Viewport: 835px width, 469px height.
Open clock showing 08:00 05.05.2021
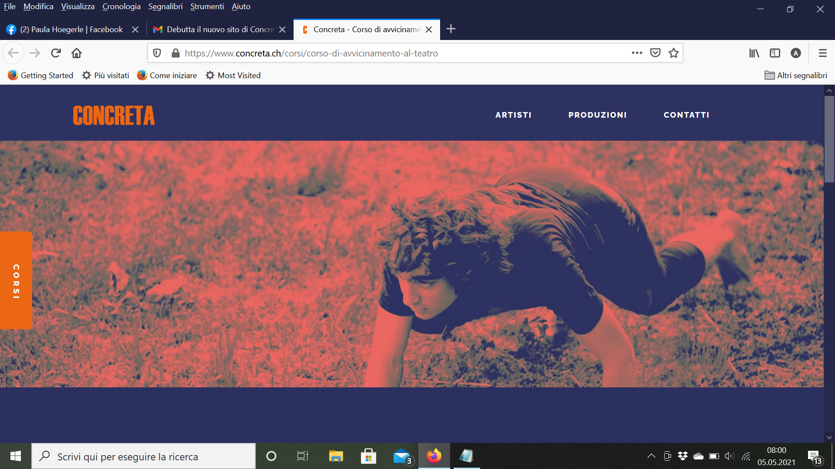point(776,456)
